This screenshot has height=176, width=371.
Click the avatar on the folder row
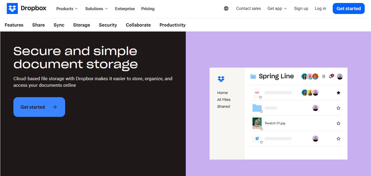coord(315,108)
